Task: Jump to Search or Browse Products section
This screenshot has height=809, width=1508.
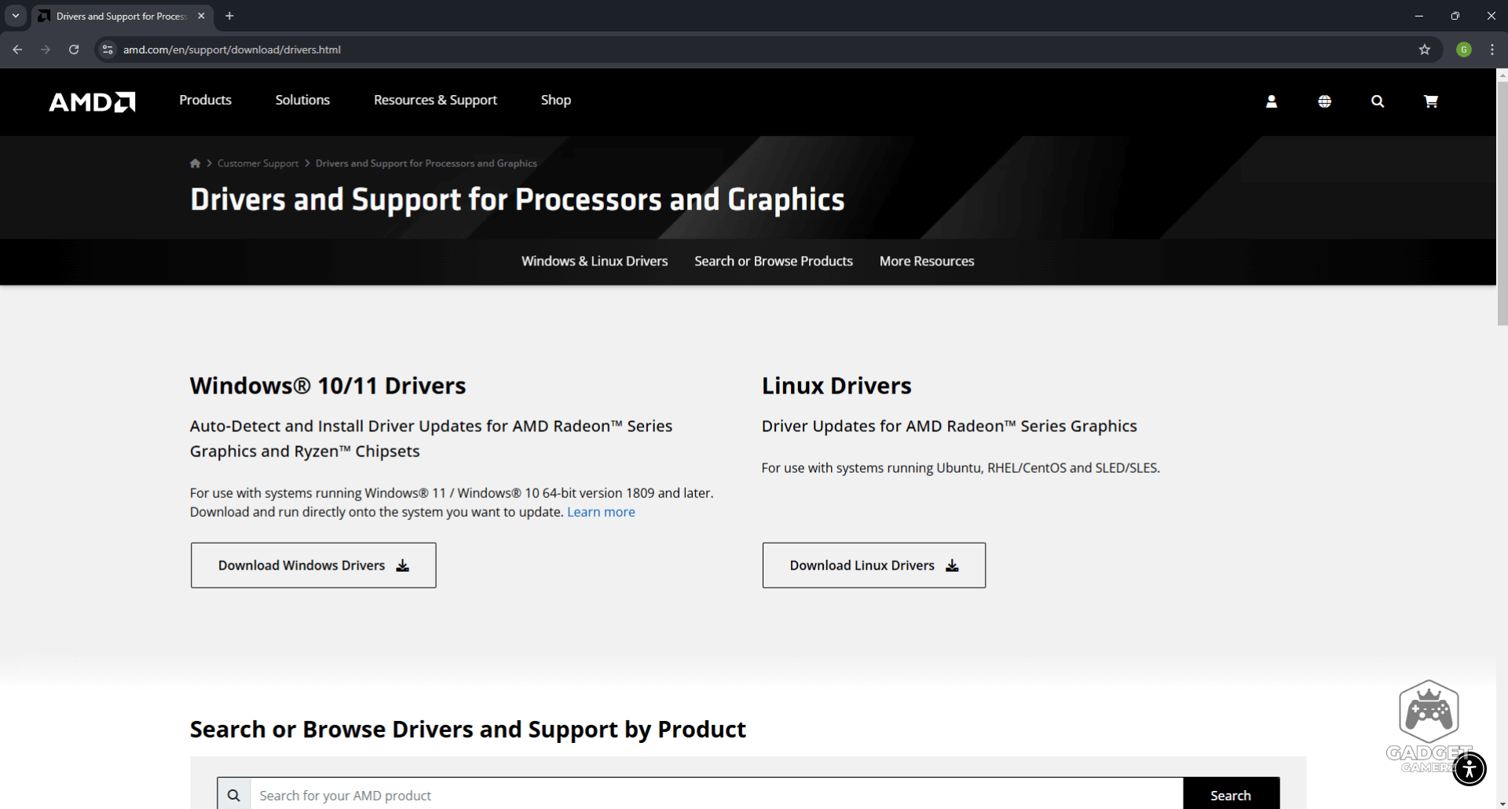Action: click(774, 261)
